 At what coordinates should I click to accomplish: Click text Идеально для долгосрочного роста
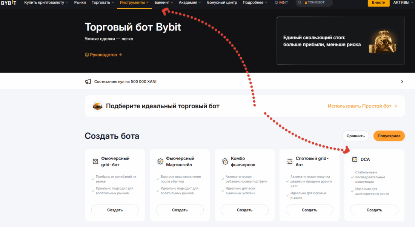coord(372,191)
